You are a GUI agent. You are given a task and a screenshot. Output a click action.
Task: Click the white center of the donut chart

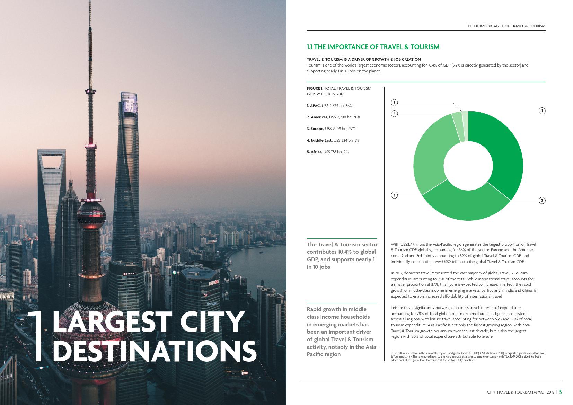[x=468, y=166]
